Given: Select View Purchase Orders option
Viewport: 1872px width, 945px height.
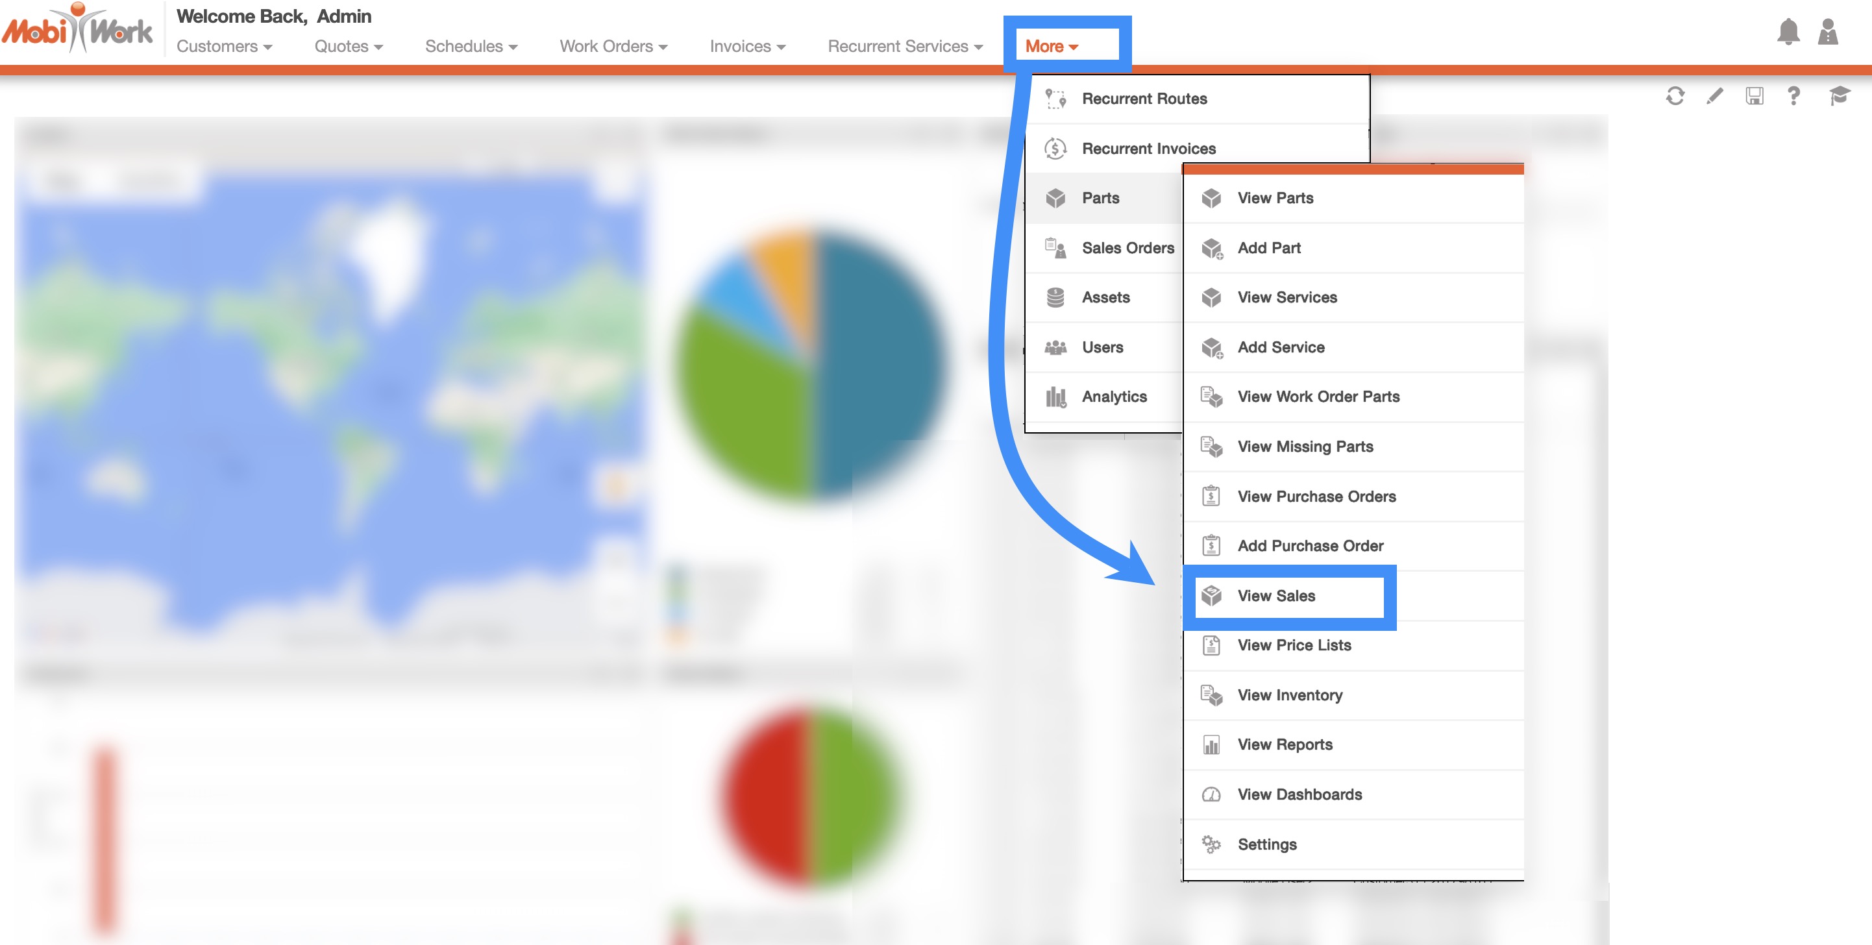Looking at the screenshot, I should (x=1316, y=496).
